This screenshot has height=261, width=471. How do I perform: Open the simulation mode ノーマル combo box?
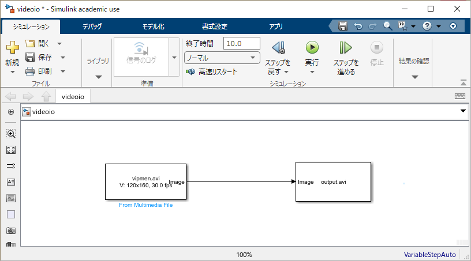[222, 58]
